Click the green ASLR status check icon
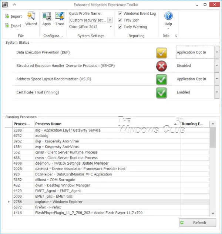Image resolution: width=222 pixels, height=234 pixels. (161, 79)
